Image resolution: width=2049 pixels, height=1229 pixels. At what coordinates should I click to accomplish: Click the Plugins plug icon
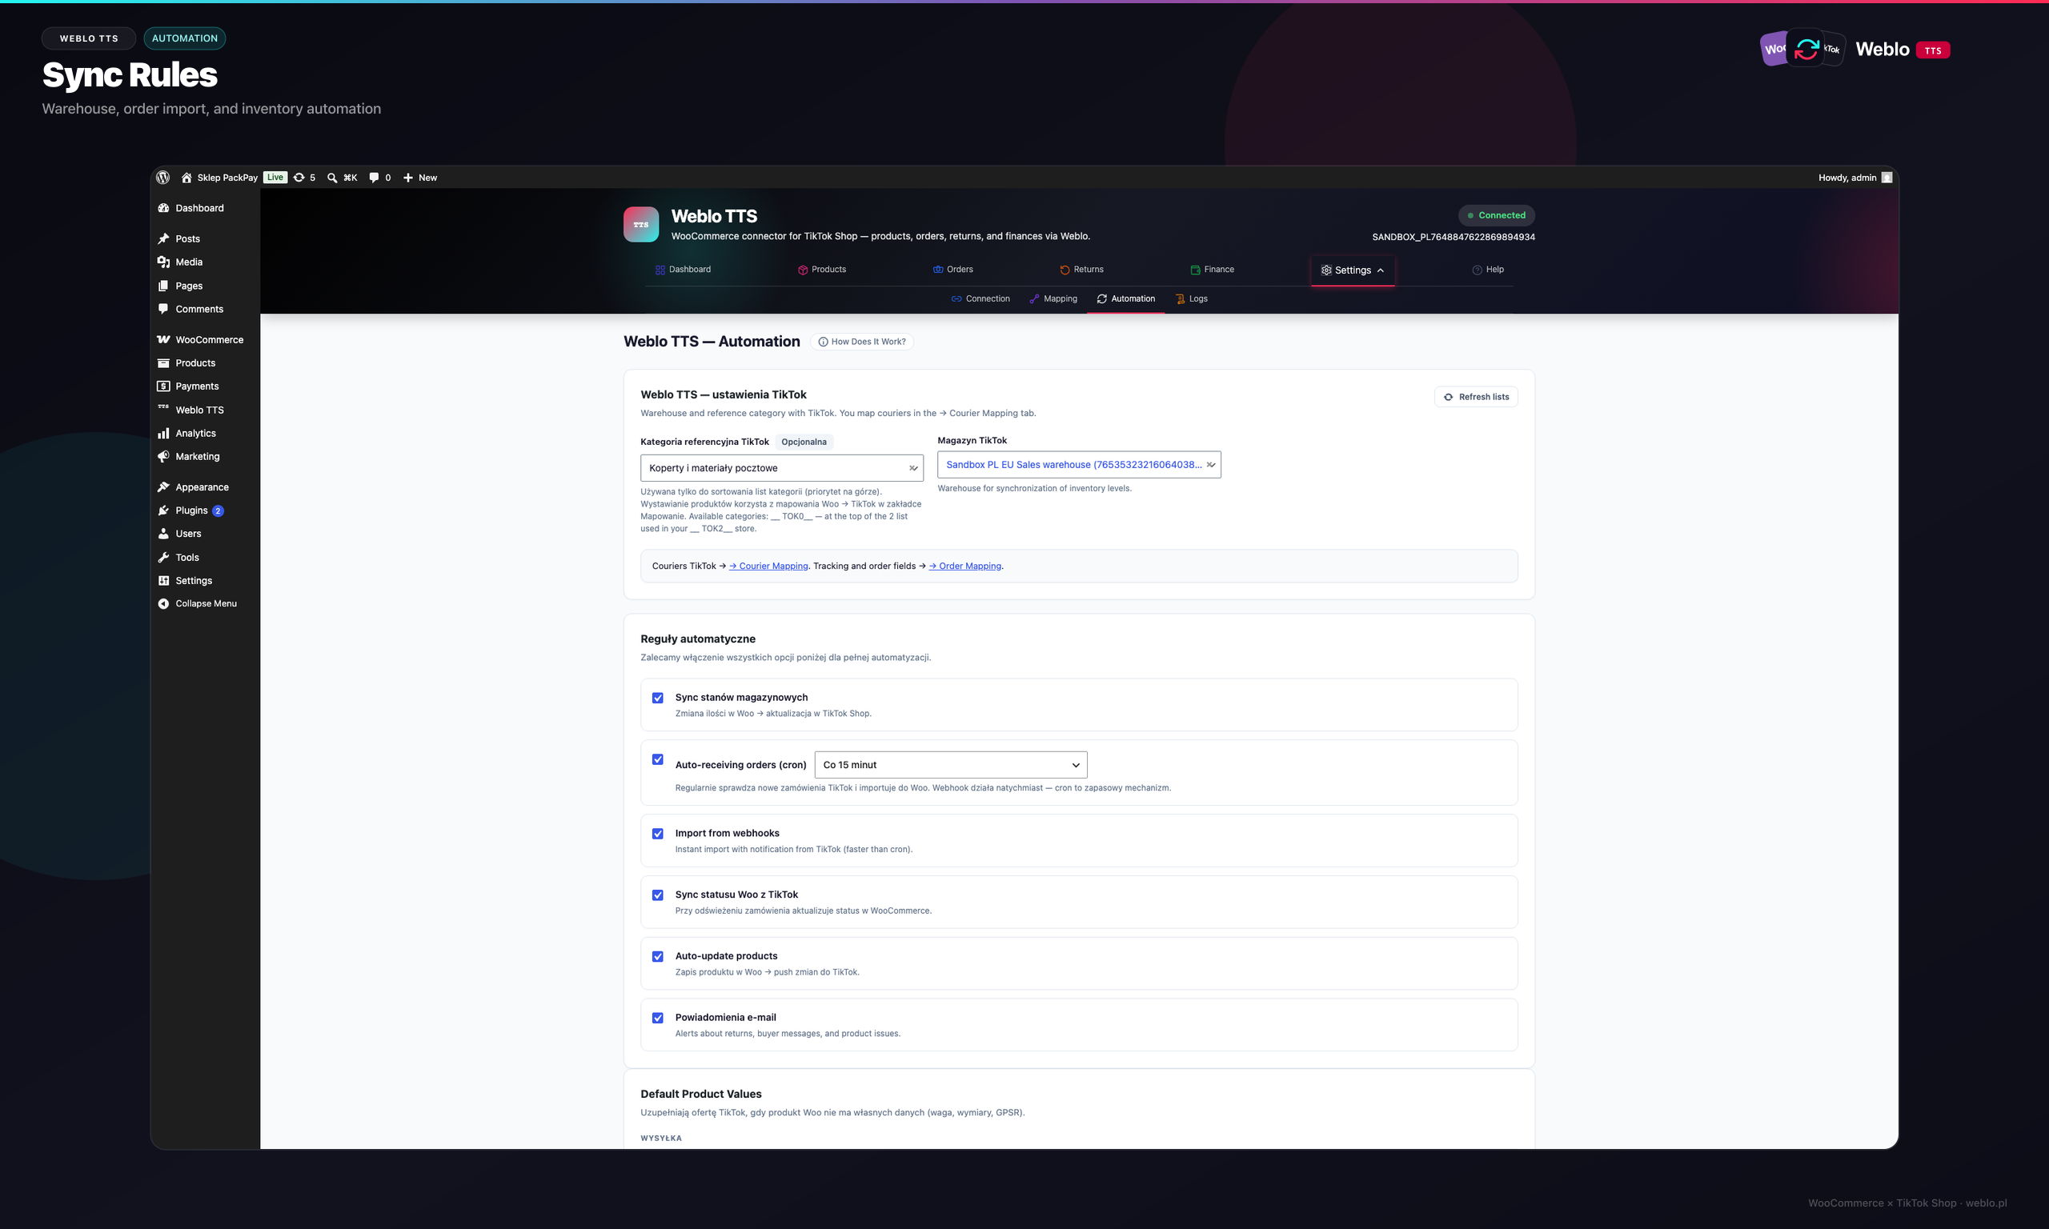coord(164,510)
